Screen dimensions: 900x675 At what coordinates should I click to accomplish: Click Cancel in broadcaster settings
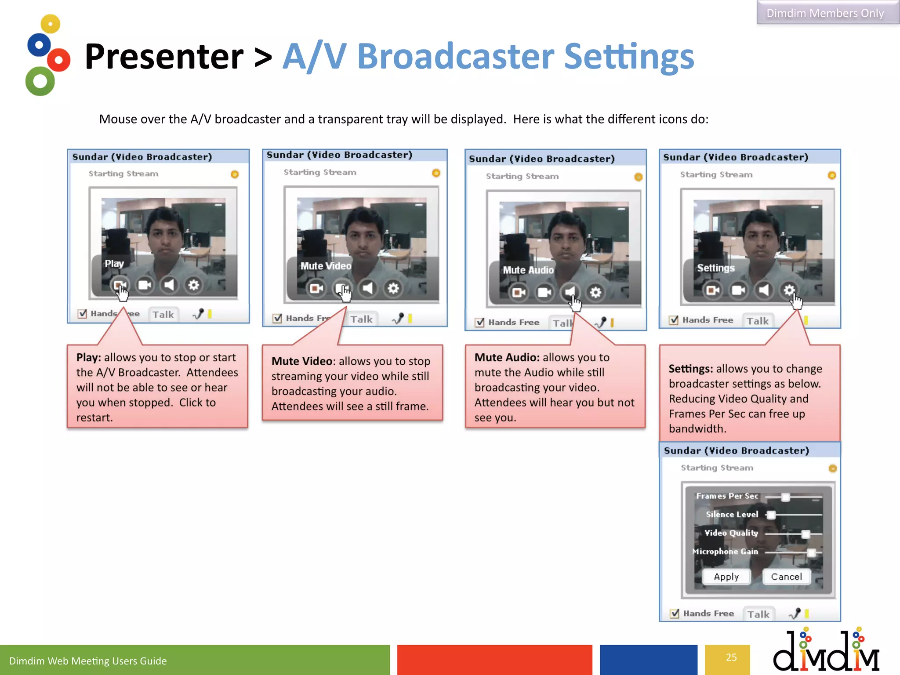786,577
